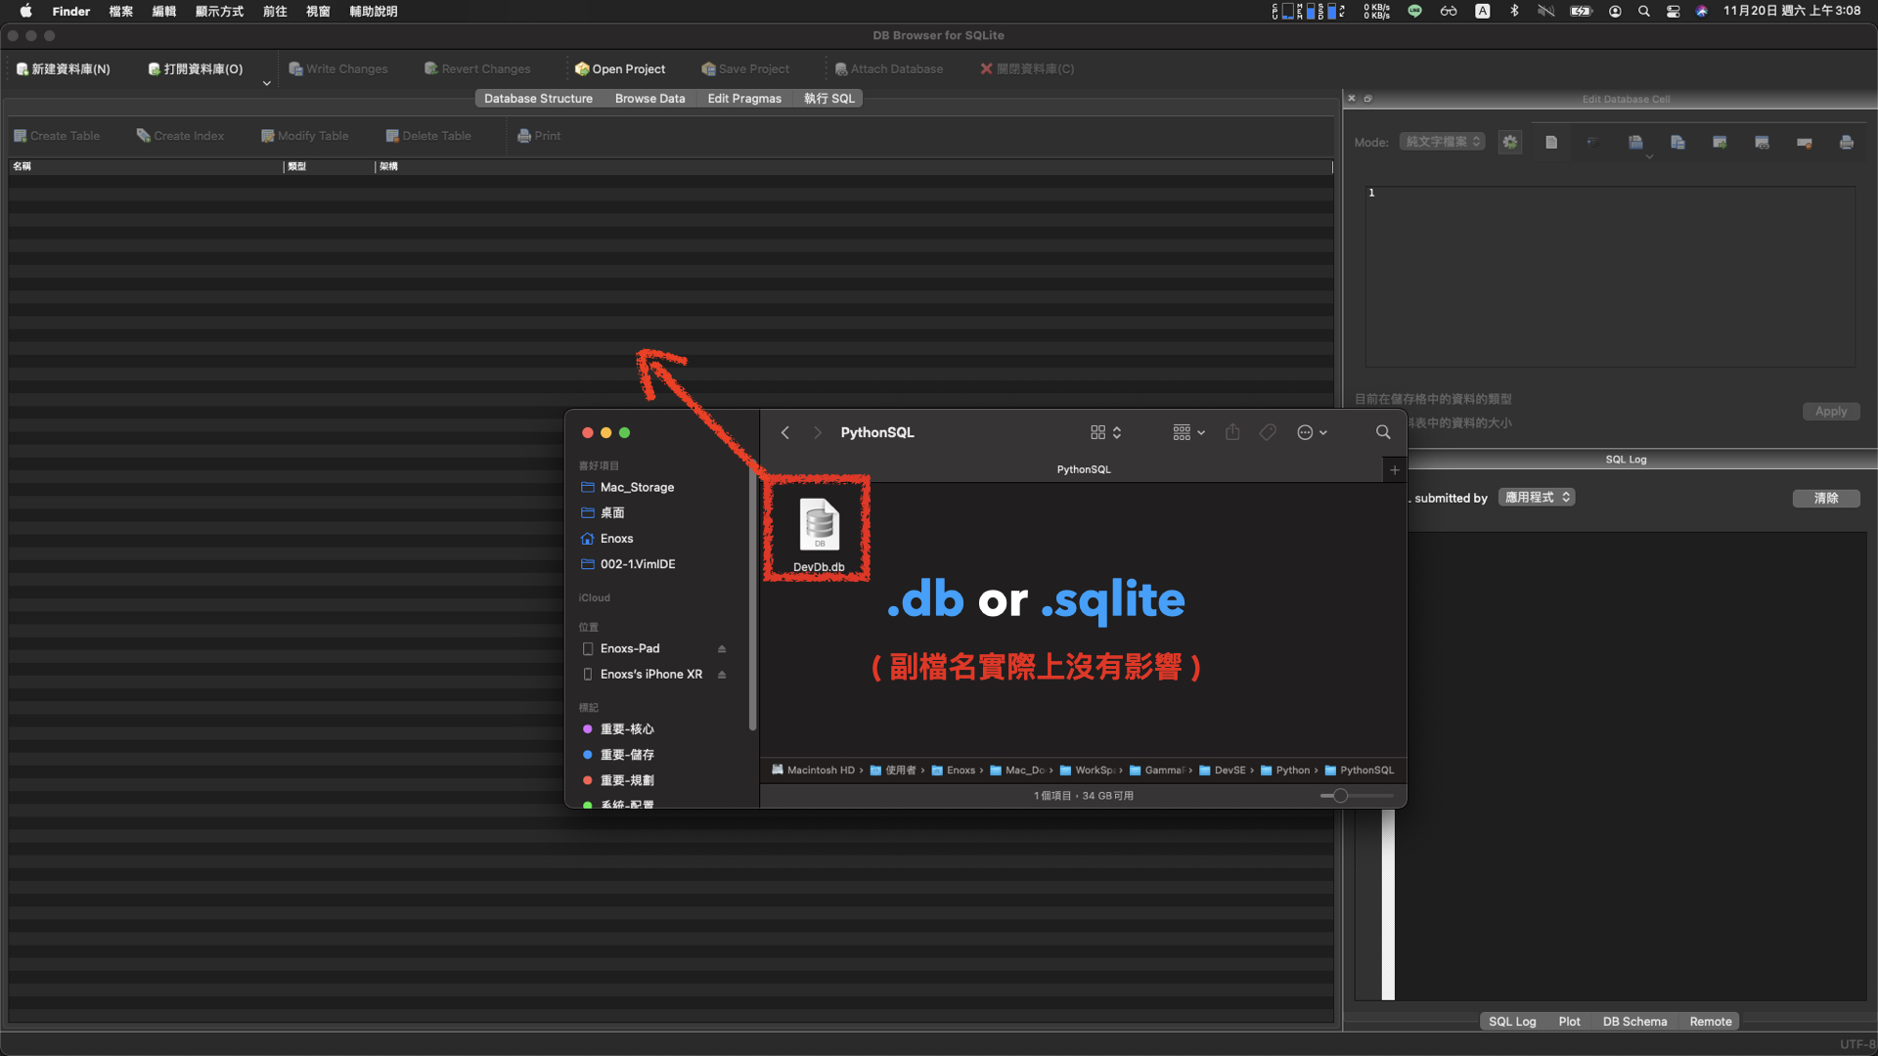Close the Edit Database Cell panel
The height and width of the screenshot is (1056, 1878).
[1352, 99]
